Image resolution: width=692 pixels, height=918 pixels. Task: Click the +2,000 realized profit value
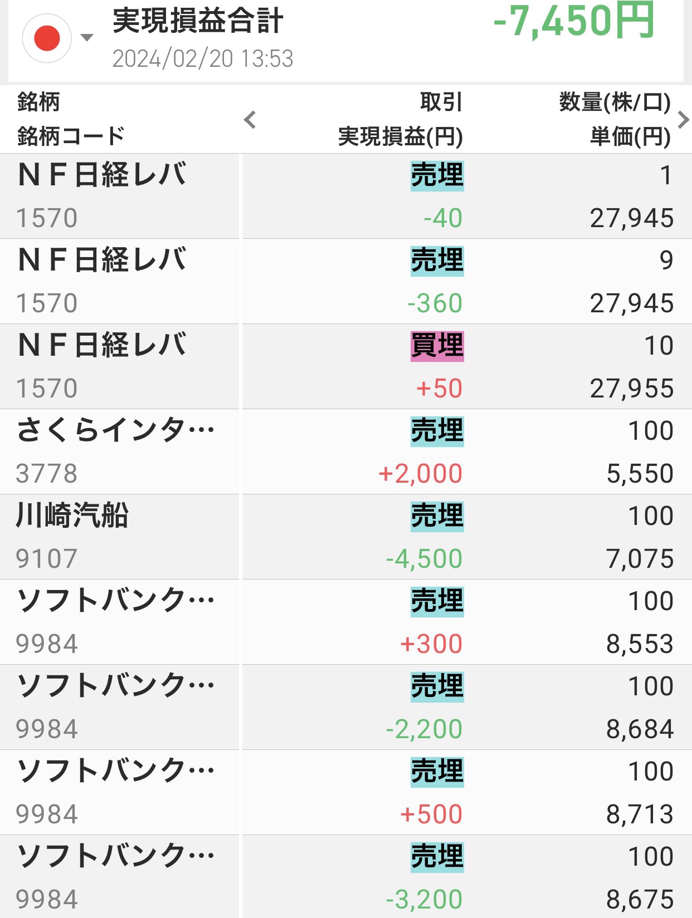(420, 474)
